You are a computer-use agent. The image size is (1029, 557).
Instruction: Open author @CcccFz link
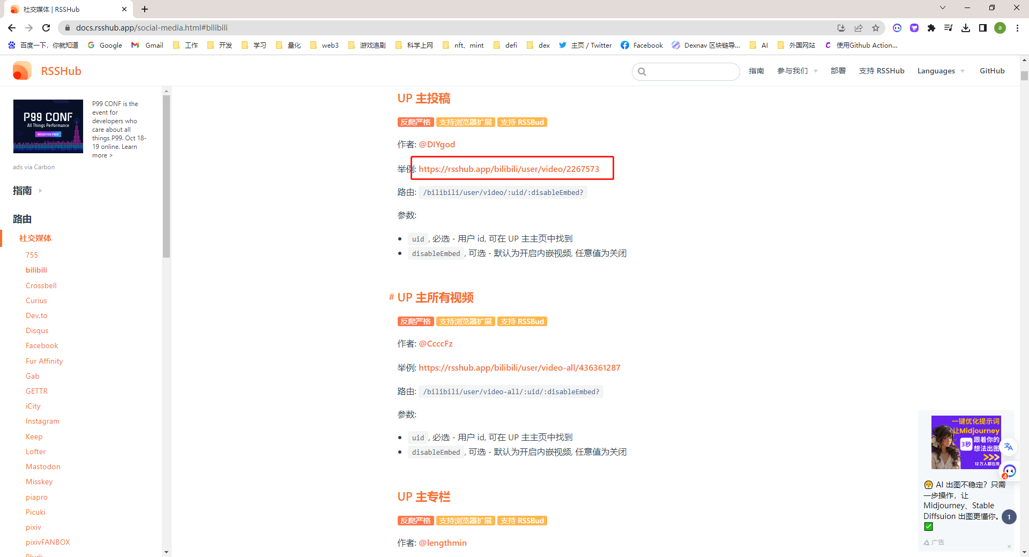click(436, 343)
